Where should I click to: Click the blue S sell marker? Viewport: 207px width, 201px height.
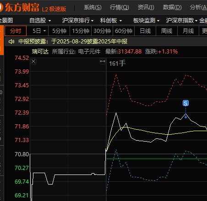tap(185, 103)
